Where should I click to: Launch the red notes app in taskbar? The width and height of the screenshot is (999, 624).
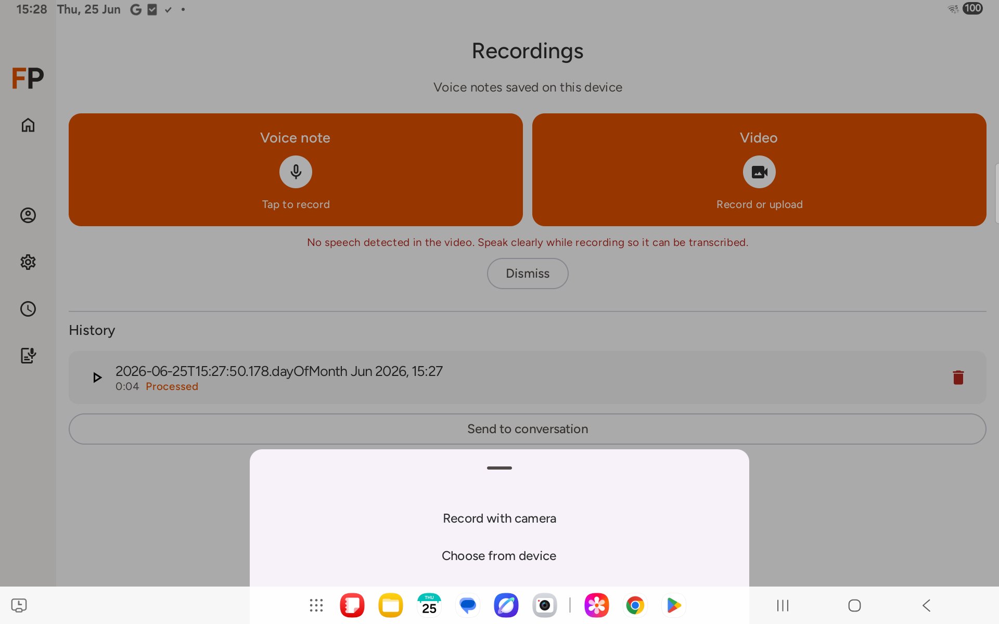tap(352, 605)
